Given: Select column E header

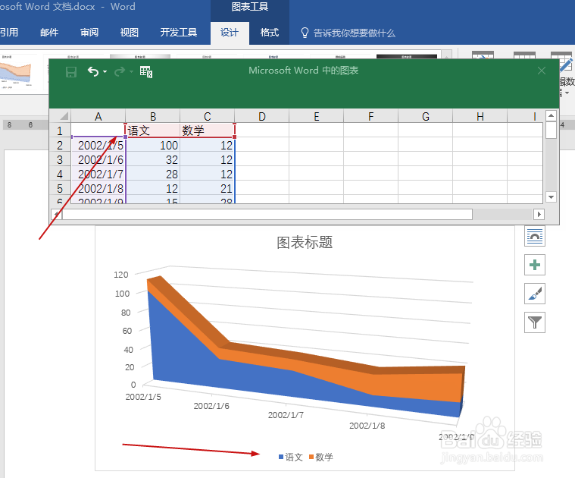Looking at the screenshot, I should (316, 116).
